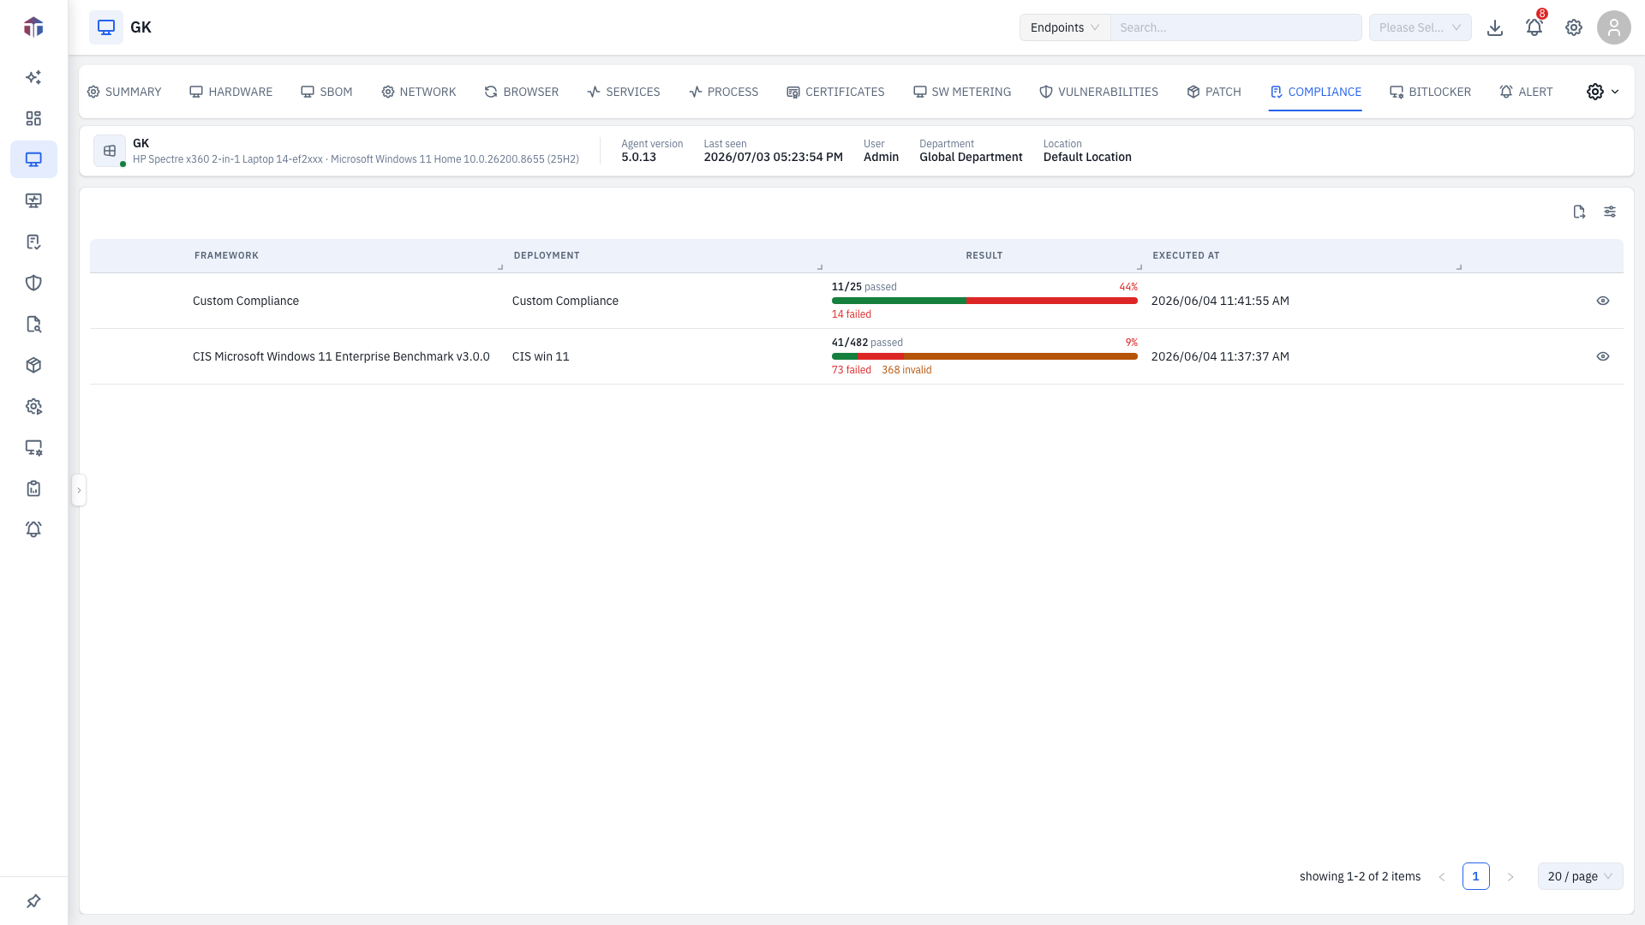Pin the sidebar with the pin icon
Screen dimensions: 1645x925
pos(33,901)
